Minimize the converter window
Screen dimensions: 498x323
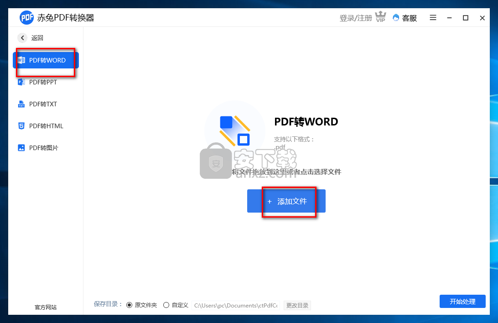[x=449, y=18]
